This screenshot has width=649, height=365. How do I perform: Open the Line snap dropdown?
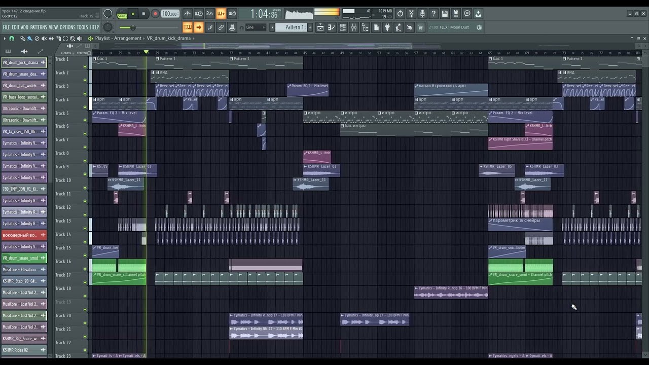(256, 27)
